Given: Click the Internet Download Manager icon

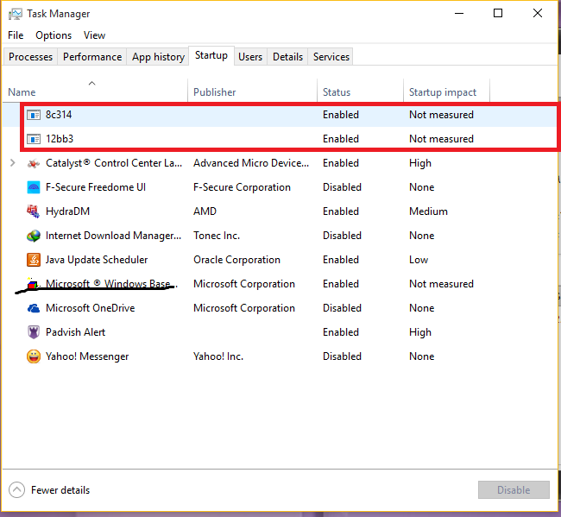Looking at the screenshot, I should (34, 236).
